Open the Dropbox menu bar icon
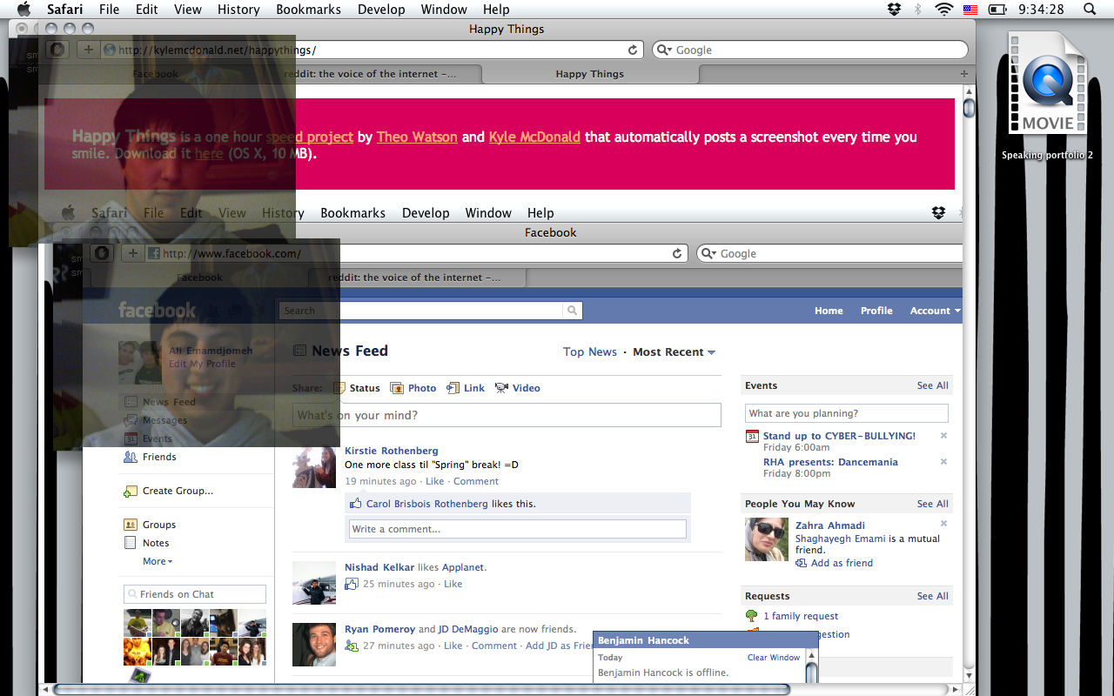This screenshot has width=1114, height=696. [894, 10]
